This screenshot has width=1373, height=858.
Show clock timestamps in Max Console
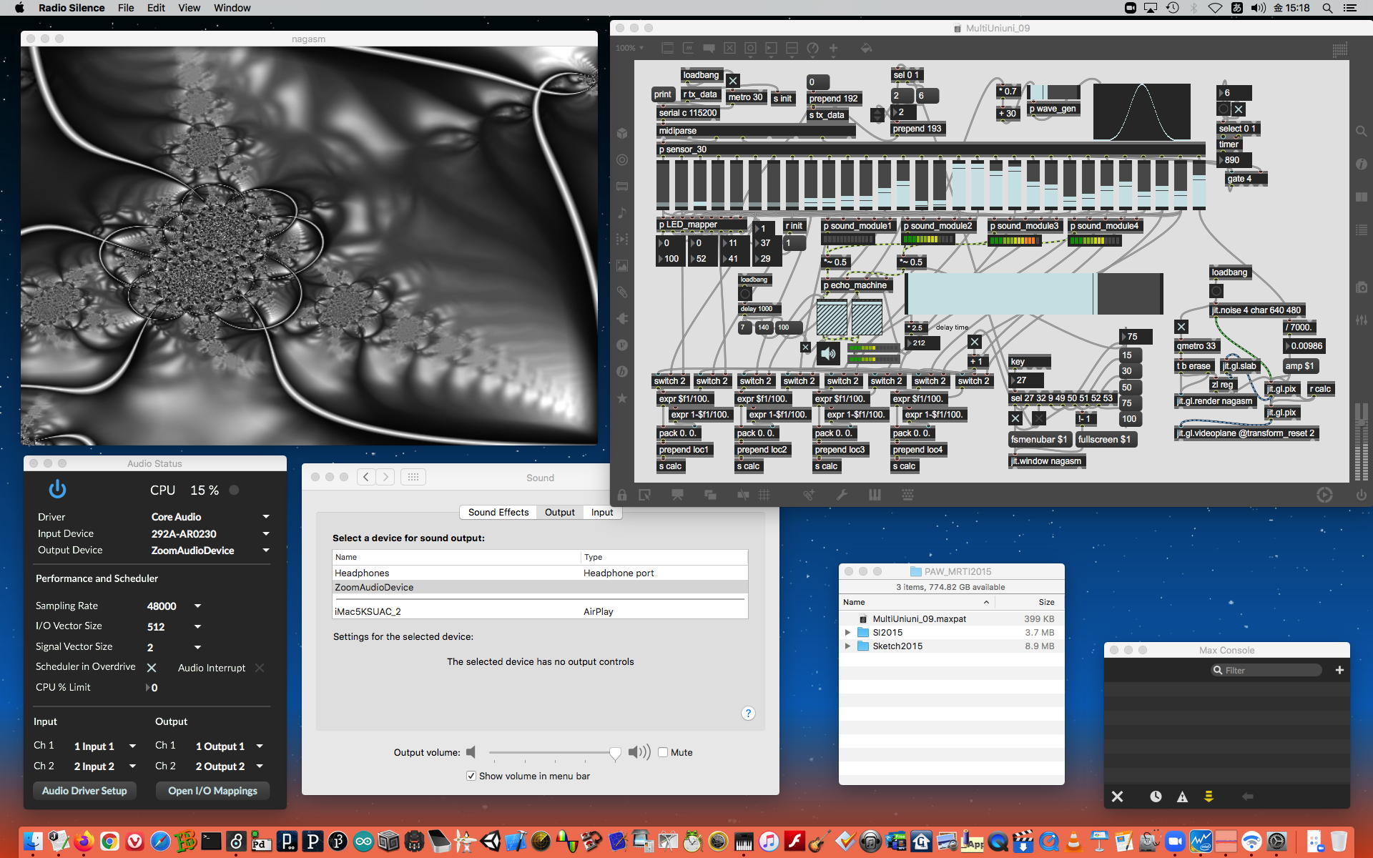1156,797
